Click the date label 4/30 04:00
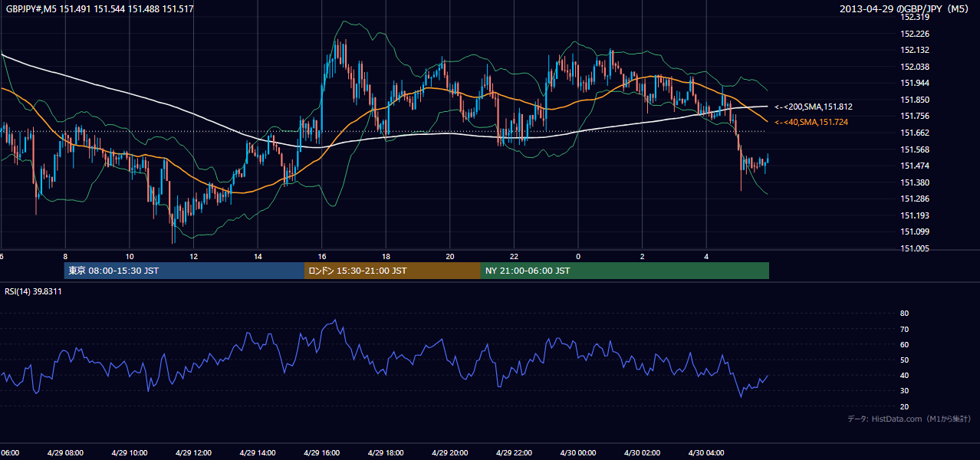The height and width of the screenshot is (460, 980). (706, 452)
